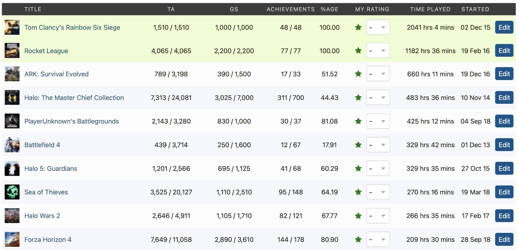Open the Rocket League title link
The width and height of the screenshot is (519, 250).
pyautogui.click(x=46, y=51)
